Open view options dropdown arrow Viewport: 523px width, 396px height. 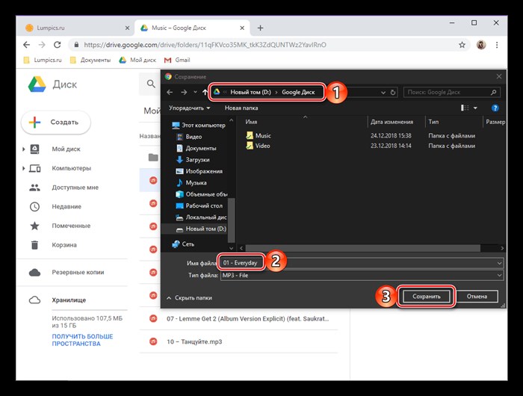click(475, 108)
